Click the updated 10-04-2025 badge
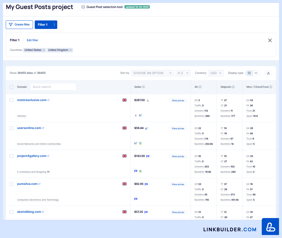 coord(137,7)
